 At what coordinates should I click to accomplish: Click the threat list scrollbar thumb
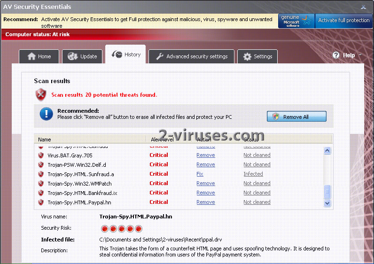327,192
